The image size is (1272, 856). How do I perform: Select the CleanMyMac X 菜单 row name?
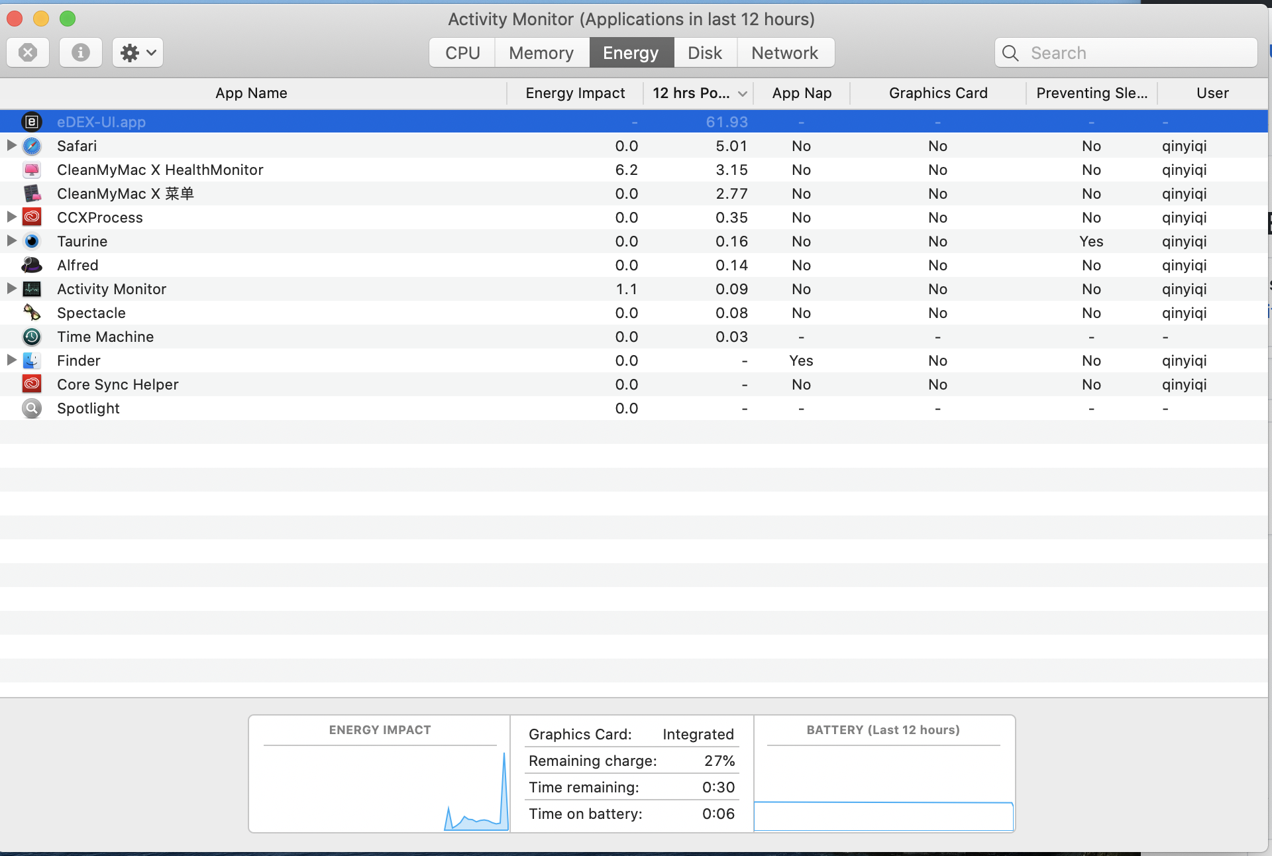coord(125,193)
